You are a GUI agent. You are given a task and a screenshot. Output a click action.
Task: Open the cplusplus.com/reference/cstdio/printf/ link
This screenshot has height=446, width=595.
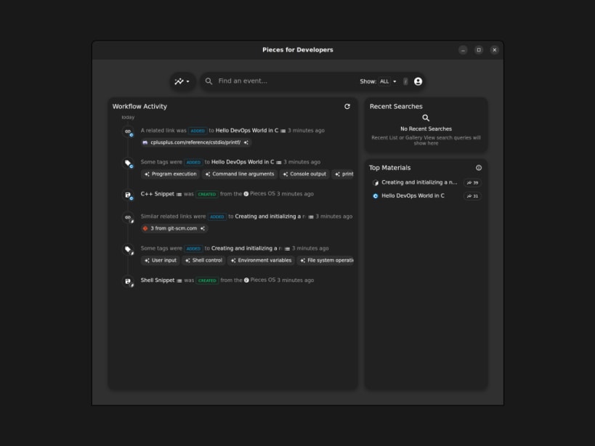pos(195,142)
